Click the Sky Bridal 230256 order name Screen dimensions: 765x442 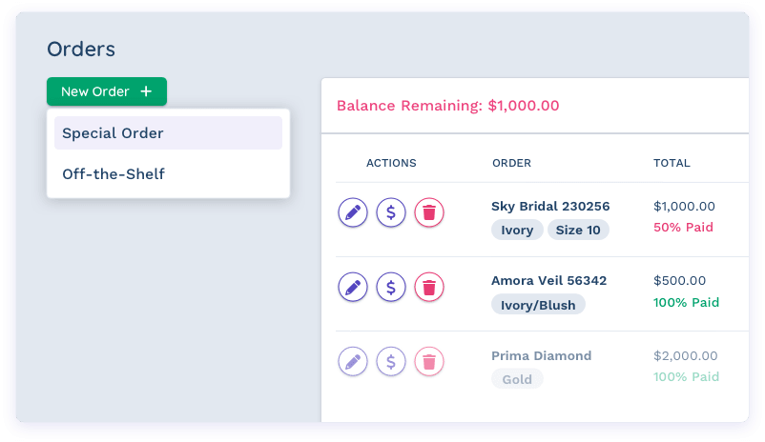550,206
